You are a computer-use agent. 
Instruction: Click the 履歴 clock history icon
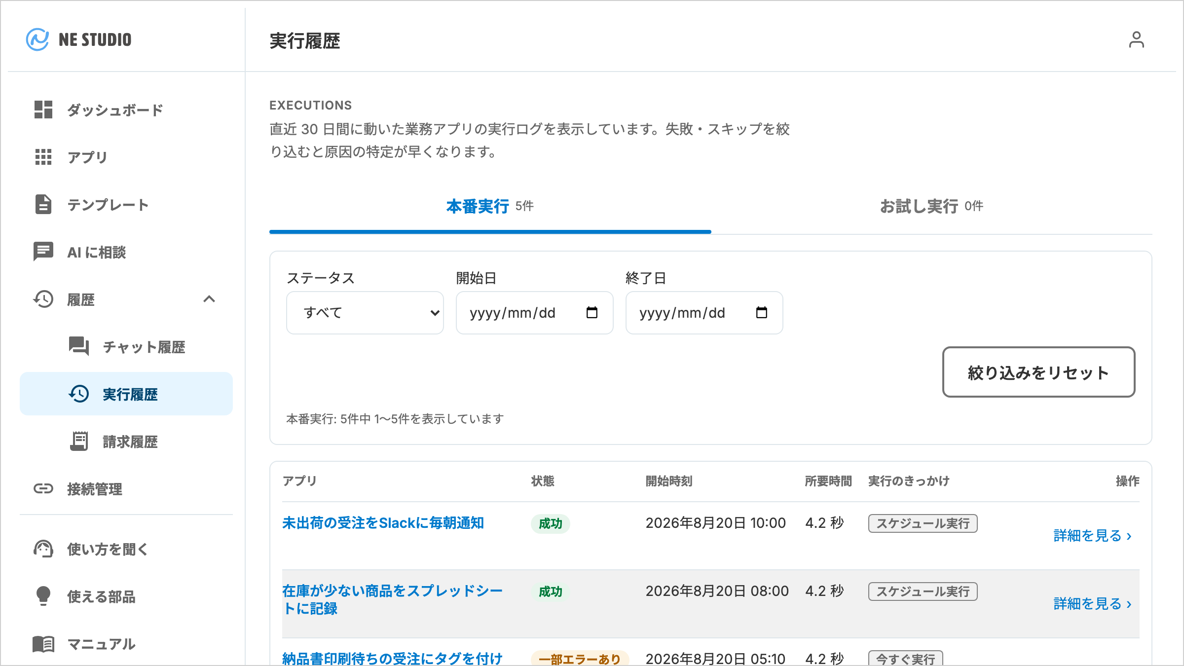(43, 299)
